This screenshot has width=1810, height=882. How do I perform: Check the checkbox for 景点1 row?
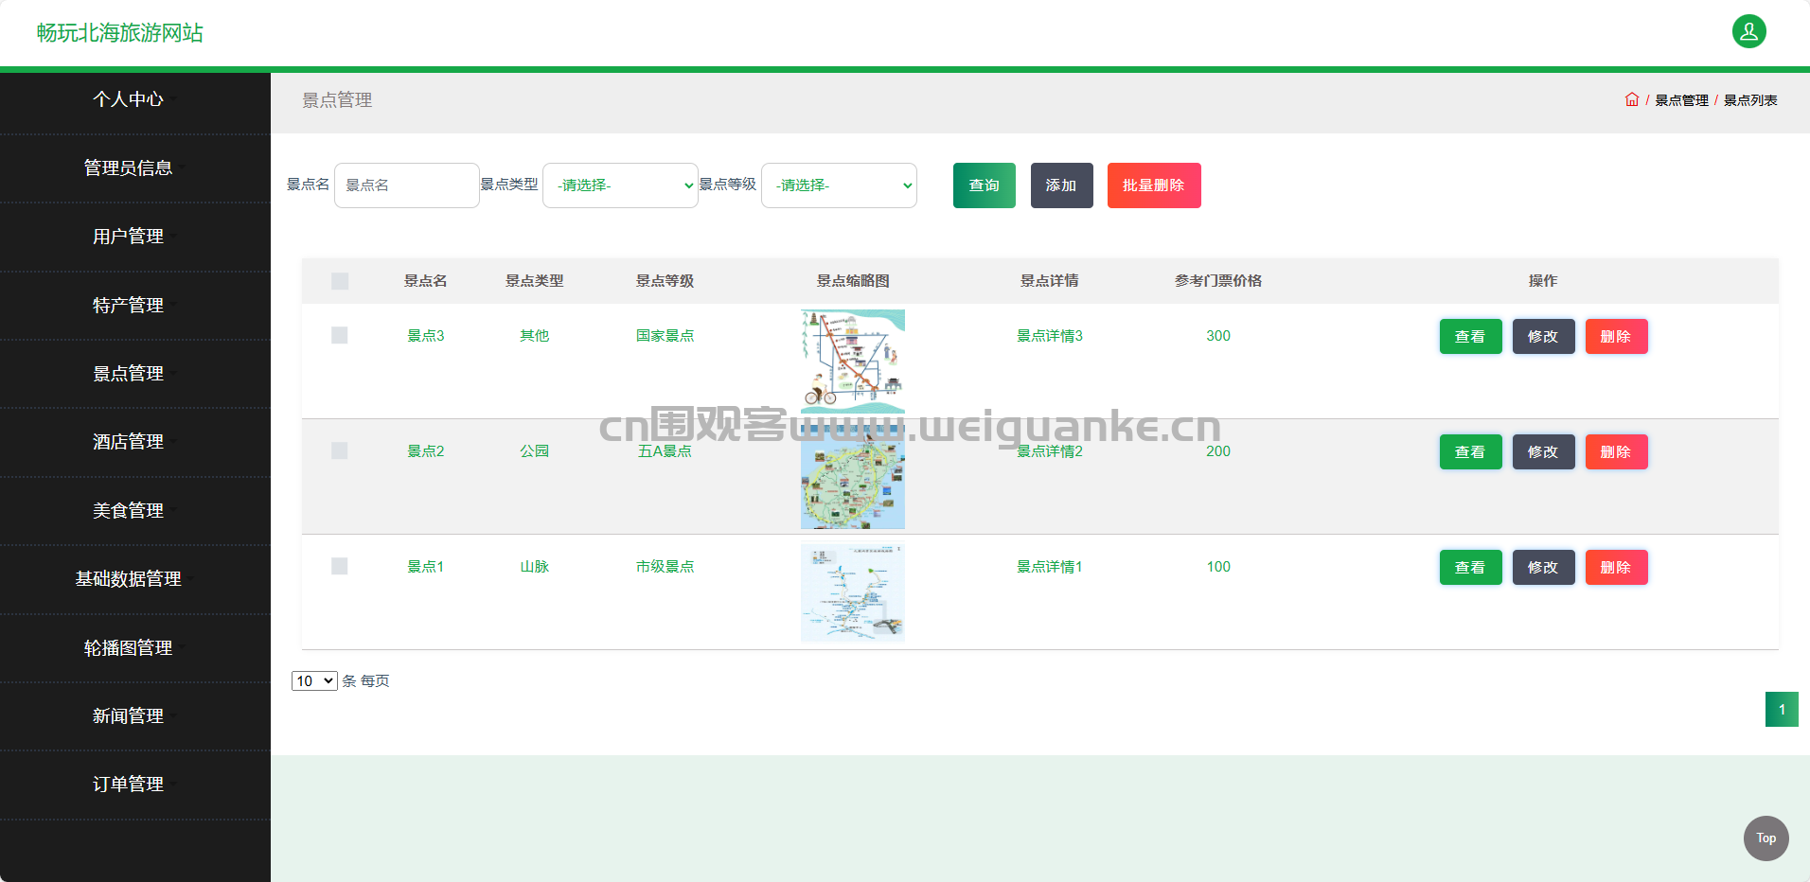click(x=340, y=567)
